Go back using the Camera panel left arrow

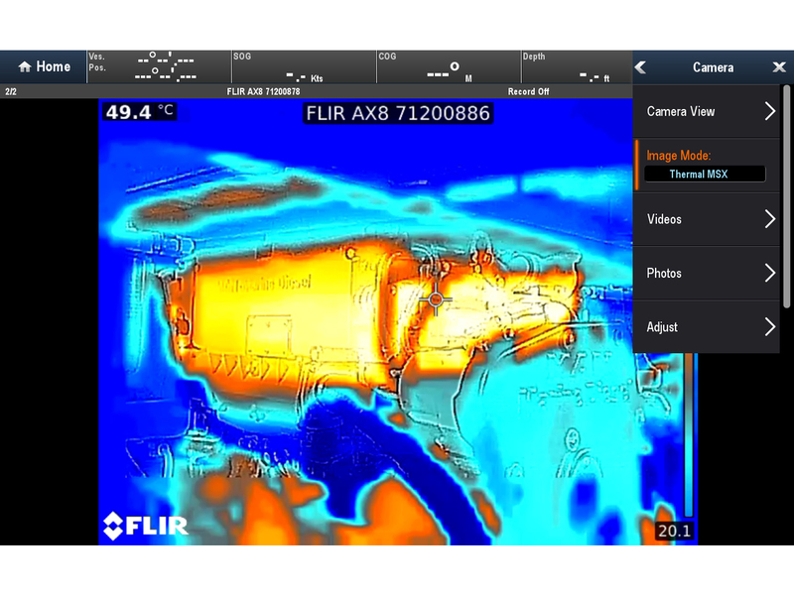coord(641,67)
